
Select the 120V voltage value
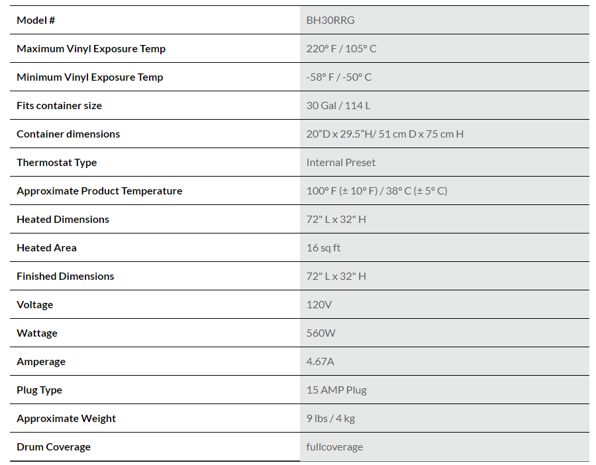tap(319, 305)
